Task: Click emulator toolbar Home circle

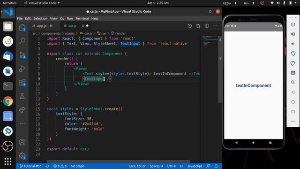Action: (x=293, y=102)
